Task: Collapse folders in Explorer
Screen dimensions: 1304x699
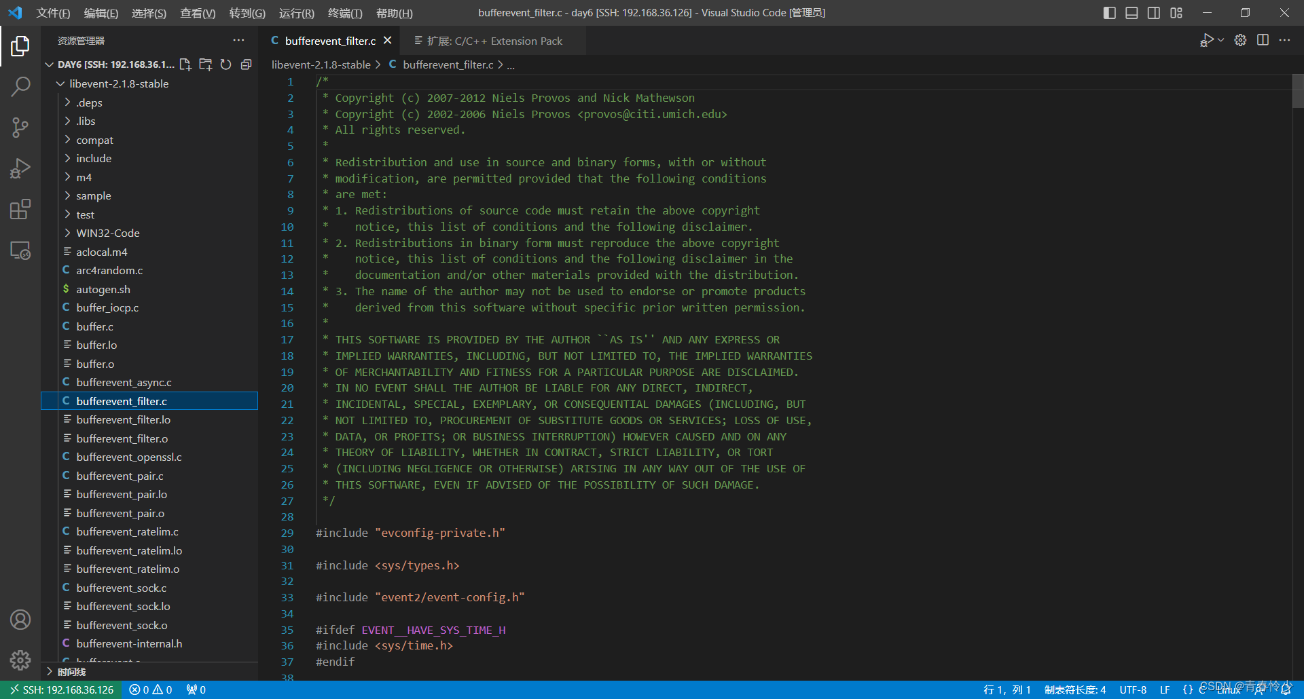Action: point(247,64)
